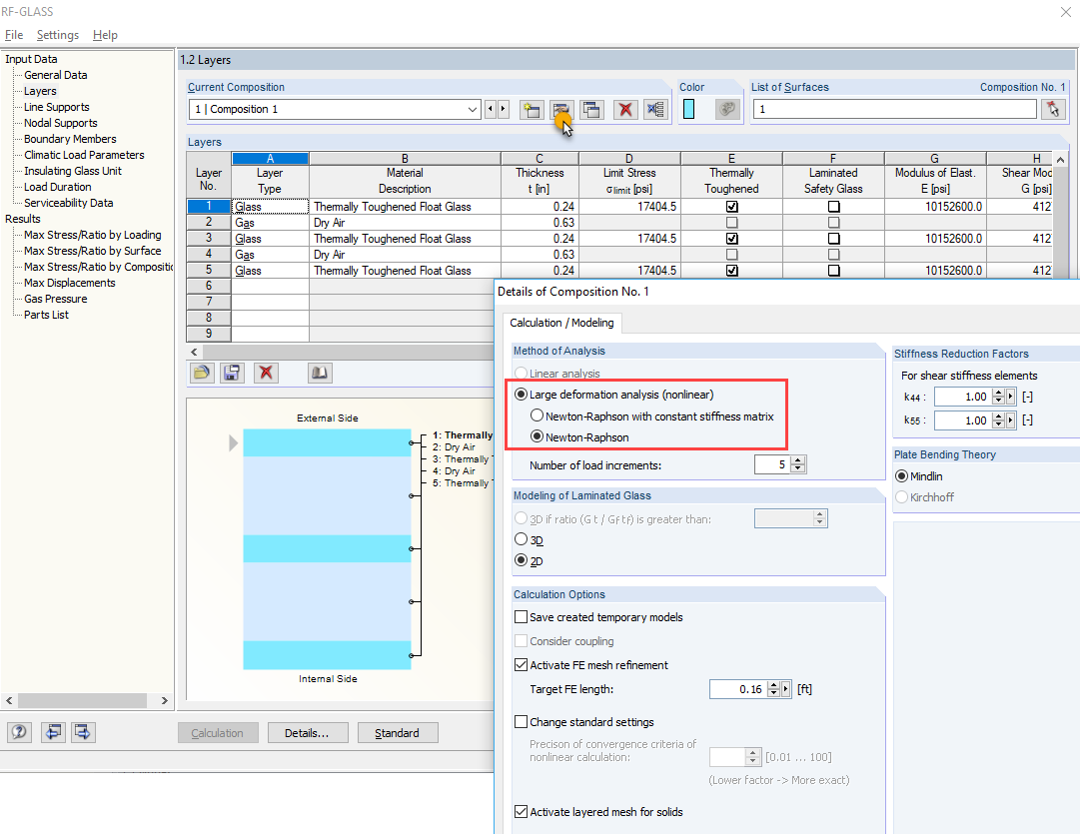Click the k55 slider arrow button
The width and height of the screenshot is (1080, 834).
point(1010,420)
